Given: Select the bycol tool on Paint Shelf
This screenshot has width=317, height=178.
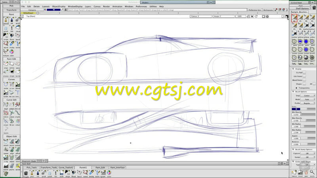Looking at the screenshot, I should point(79,174).
